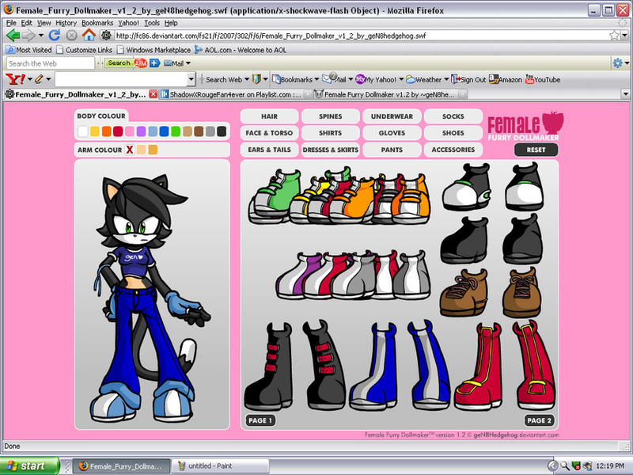Click the Yahoo! Y logo in the toolbar

tap(15, 79)
